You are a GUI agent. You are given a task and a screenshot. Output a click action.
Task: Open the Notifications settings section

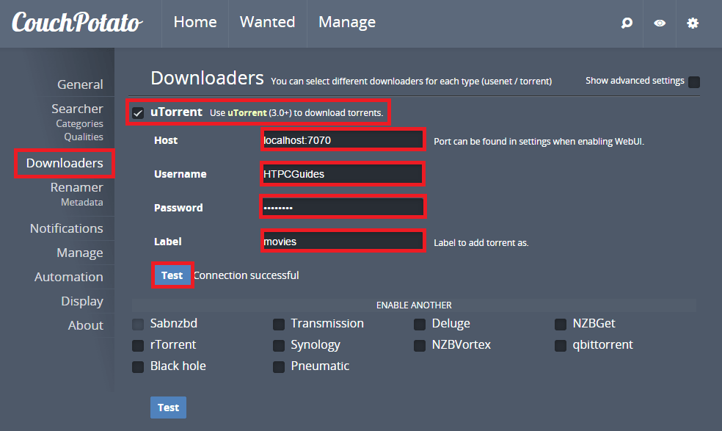tap(66, 228)
